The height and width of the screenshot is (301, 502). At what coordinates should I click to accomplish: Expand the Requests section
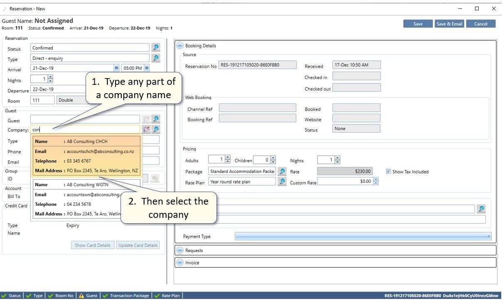pos(180,250)
